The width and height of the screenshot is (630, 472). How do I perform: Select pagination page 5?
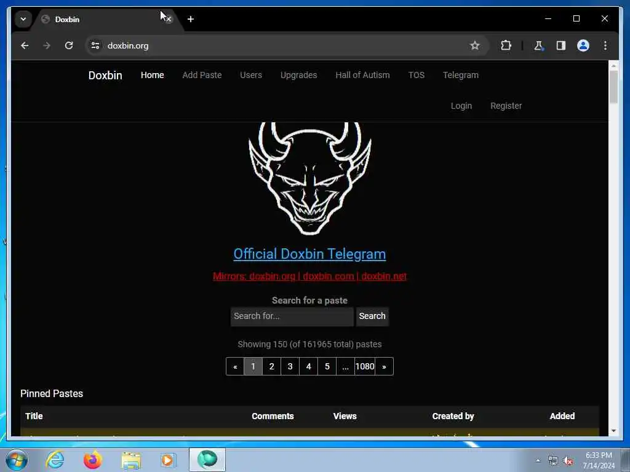pos(327,366)
